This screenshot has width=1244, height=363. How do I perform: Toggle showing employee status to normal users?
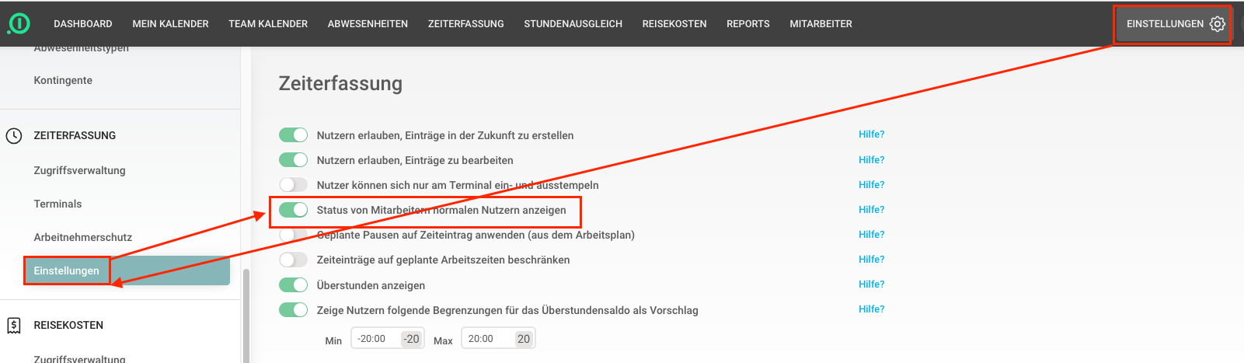[x=294, y=210]
